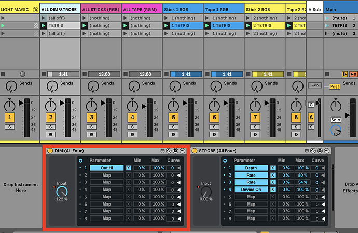Unmap the Out Hi parameter with X
The width and height of the screenshot is (358, 233).
pos(129,168)
